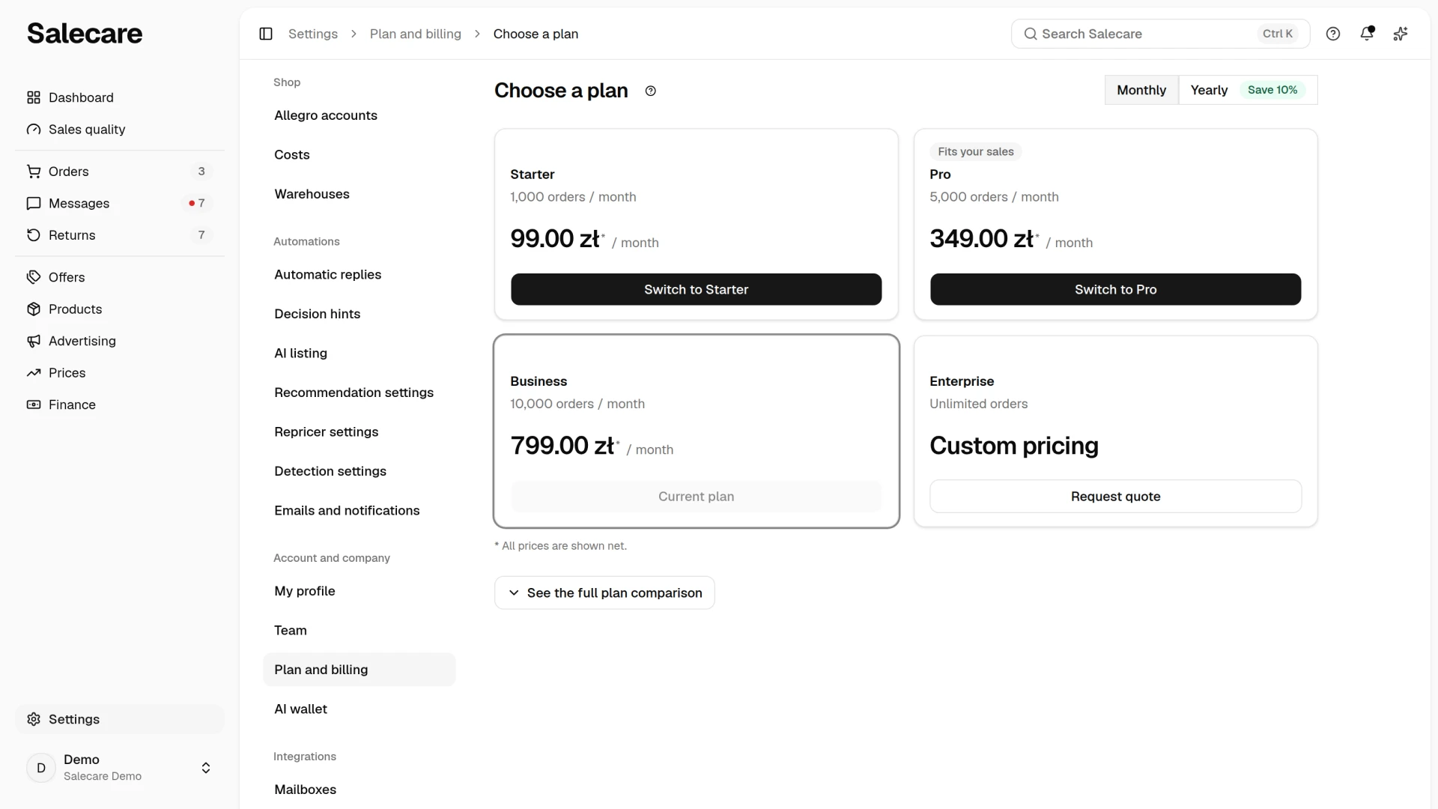
Task: Click the Advertising megaphone icon
Action: [x=34, y=341]
